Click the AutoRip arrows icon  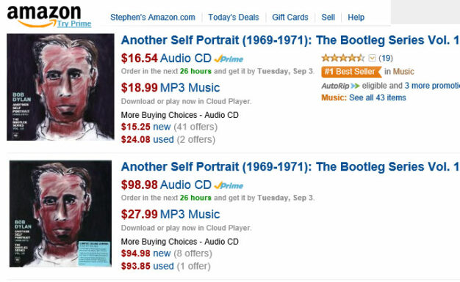pyautogui.click(x=355, y=86)
